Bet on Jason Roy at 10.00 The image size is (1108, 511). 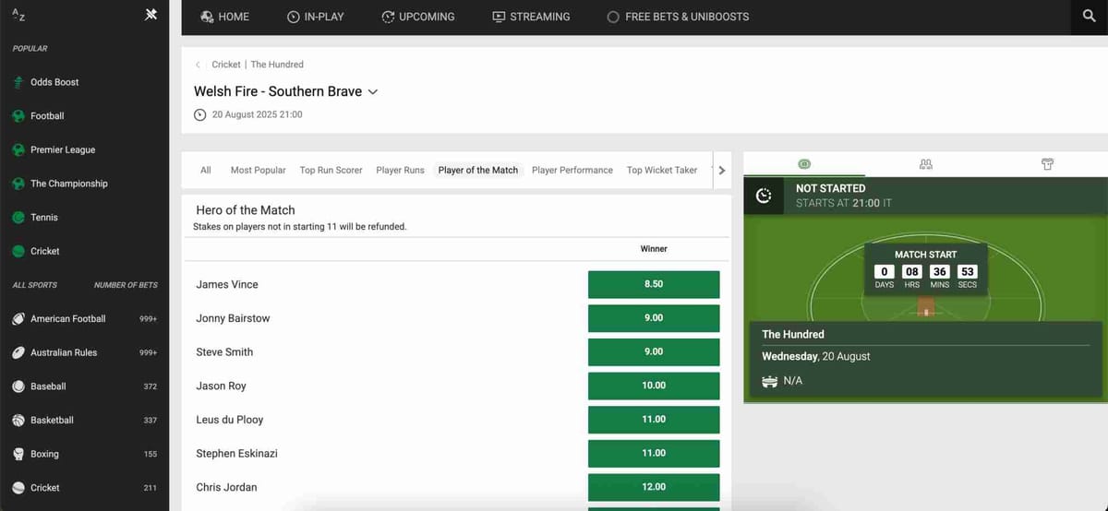coord(654,386)
